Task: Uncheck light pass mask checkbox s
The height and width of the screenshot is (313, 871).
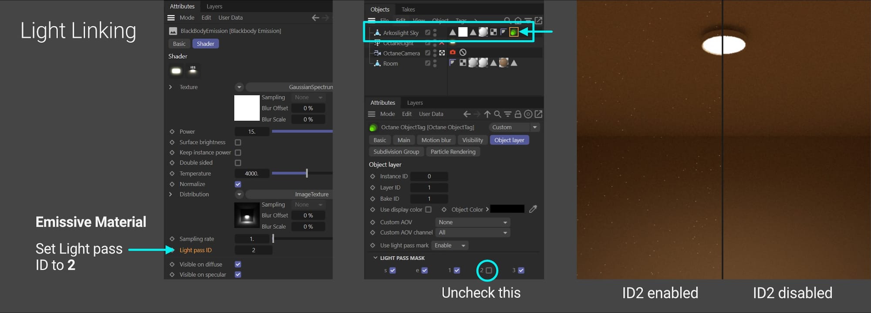Action: [393, 271]
